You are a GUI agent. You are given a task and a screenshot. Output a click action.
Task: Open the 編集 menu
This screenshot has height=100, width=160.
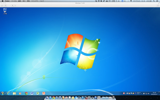click(x=19, y=1)
